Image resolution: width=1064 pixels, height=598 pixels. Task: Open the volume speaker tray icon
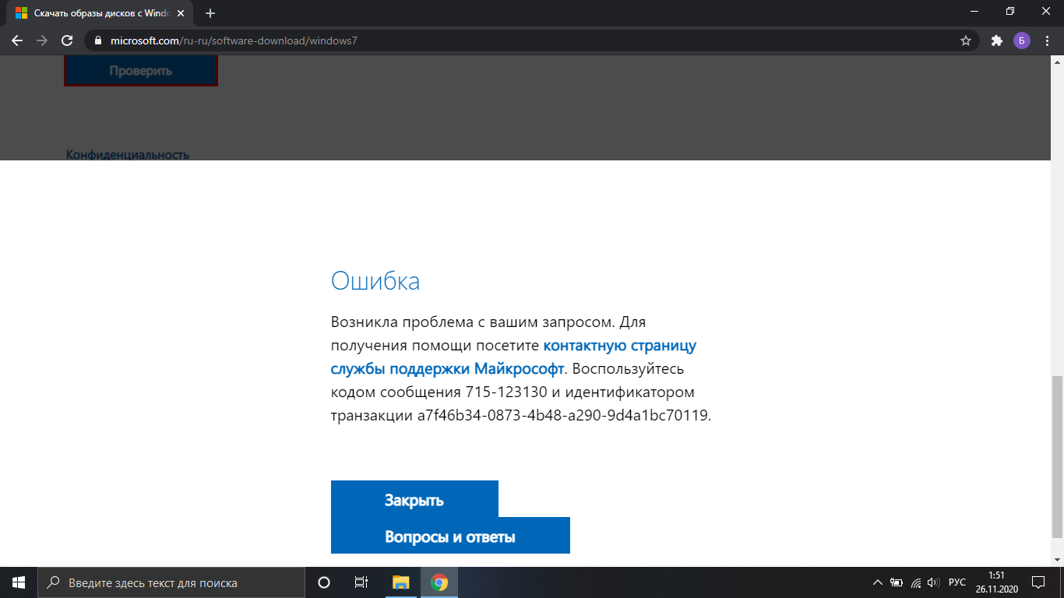(x=934, y=582)
